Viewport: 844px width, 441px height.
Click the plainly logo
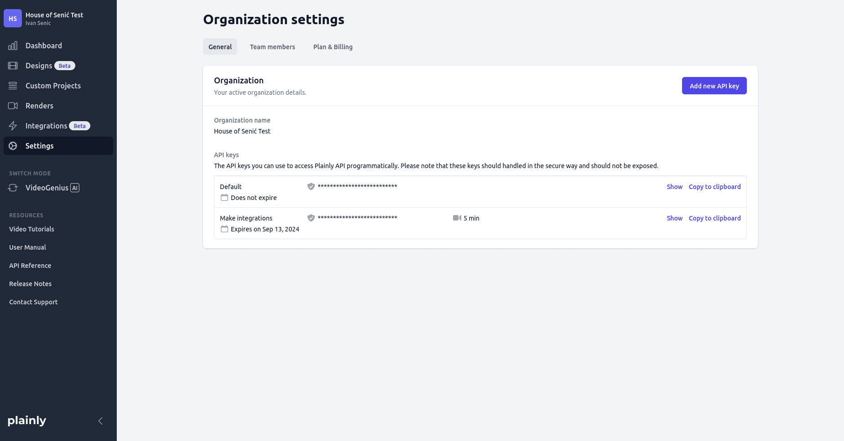coord(27,420)
